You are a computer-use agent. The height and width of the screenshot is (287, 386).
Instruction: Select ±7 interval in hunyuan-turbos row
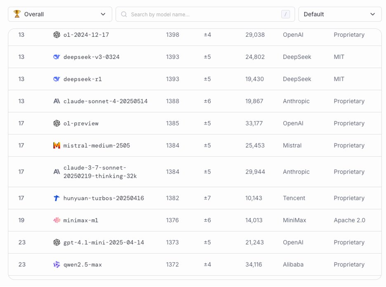point(207,198)
